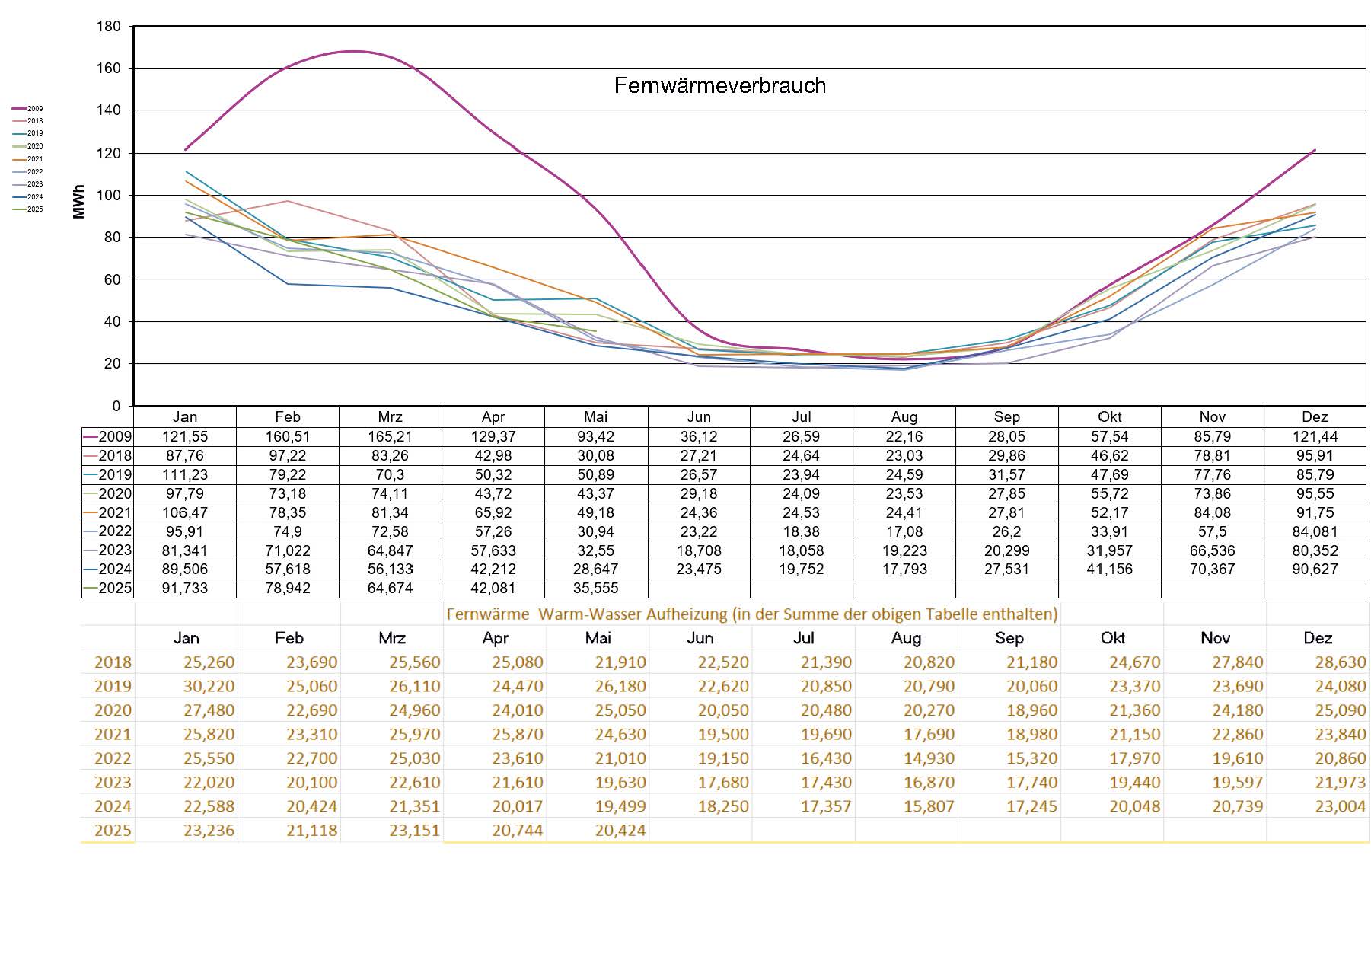Click the 180 tick label on the y-axis
The image size is (1371, 970).
[x=108, y=27]
